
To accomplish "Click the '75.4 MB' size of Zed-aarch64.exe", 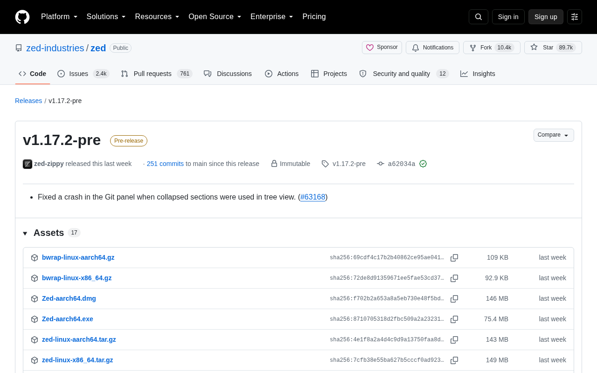I will (x=496, y=319).
